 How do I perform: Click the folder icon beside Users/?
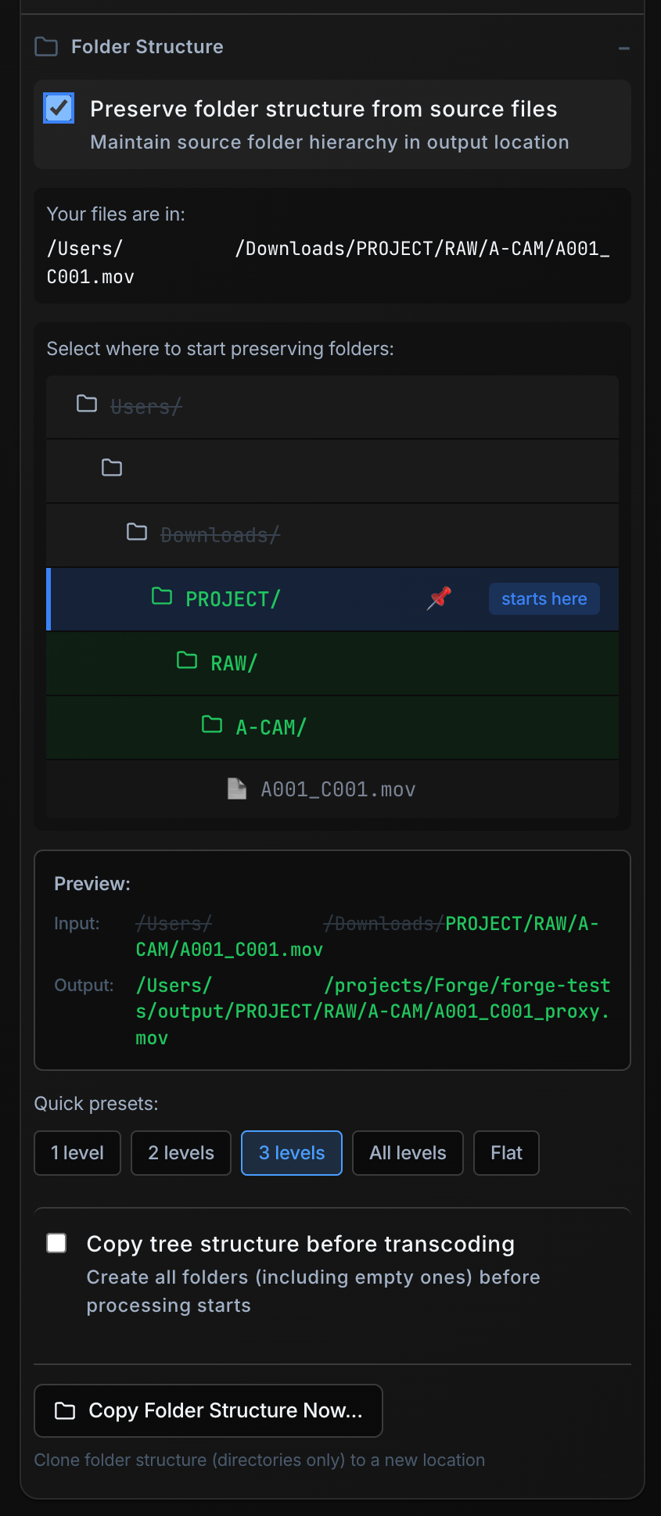[87, 404]
